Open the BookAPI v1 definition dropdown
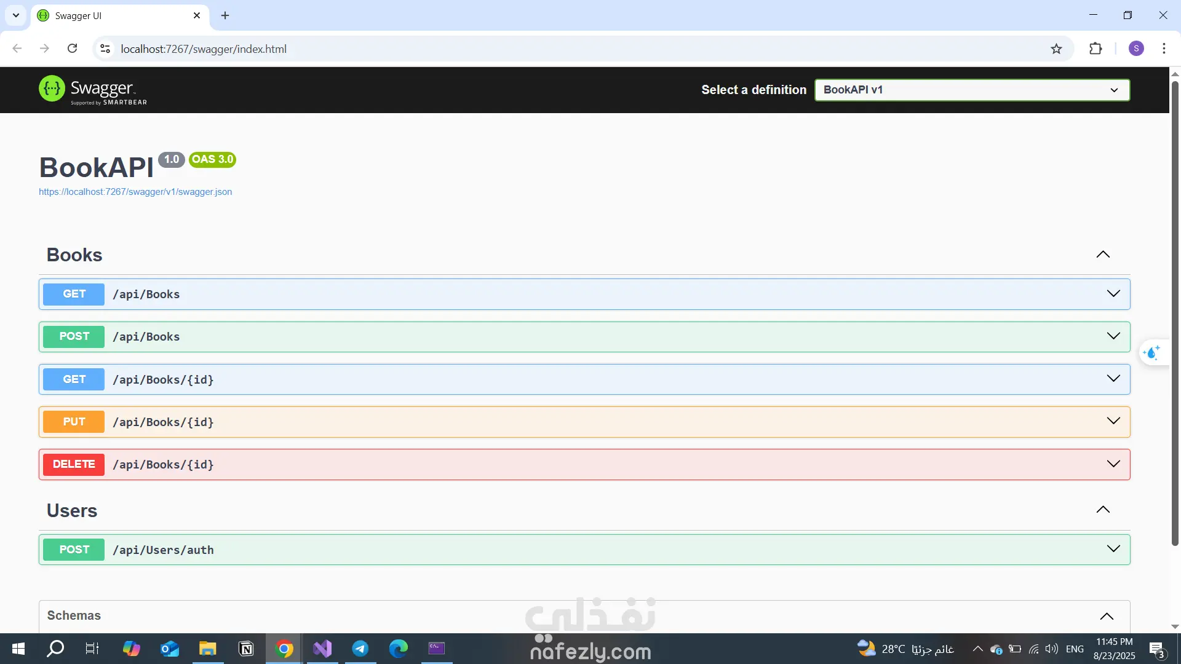 [x=972, y=90]
